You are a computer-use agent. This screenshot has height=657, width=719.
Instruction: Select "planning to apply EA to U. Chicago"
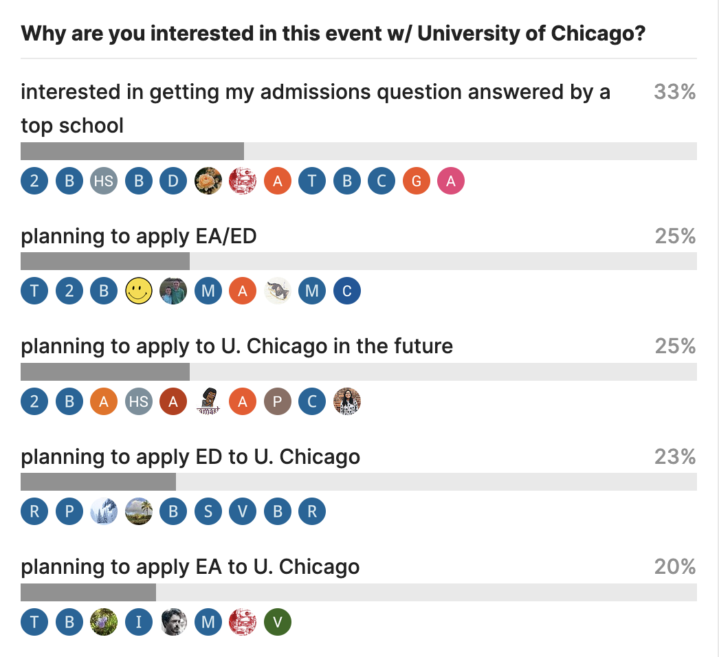[x=190, y=567]
